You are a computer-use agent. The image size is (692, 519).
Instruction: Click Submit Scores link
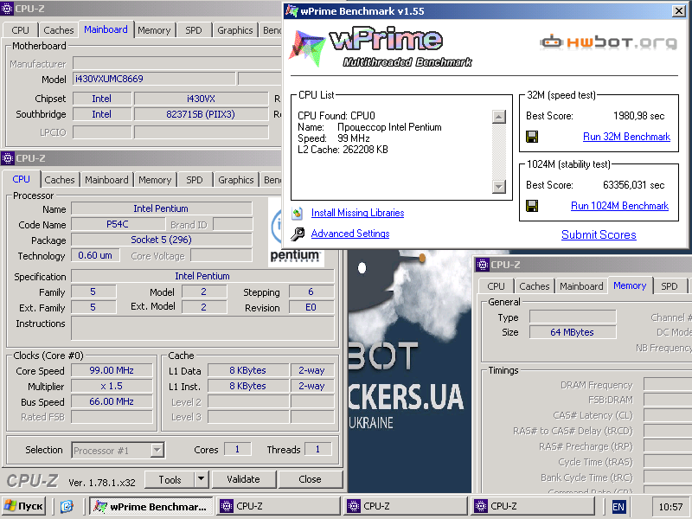(599, 234)
